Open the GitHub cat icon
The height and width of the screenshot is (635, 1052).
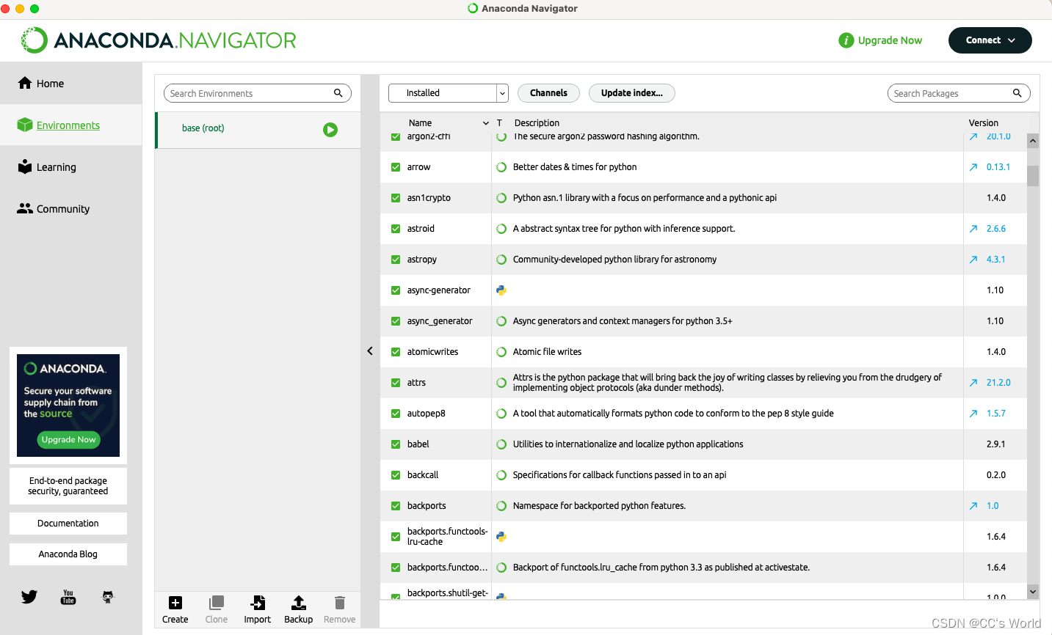point(108,597)
